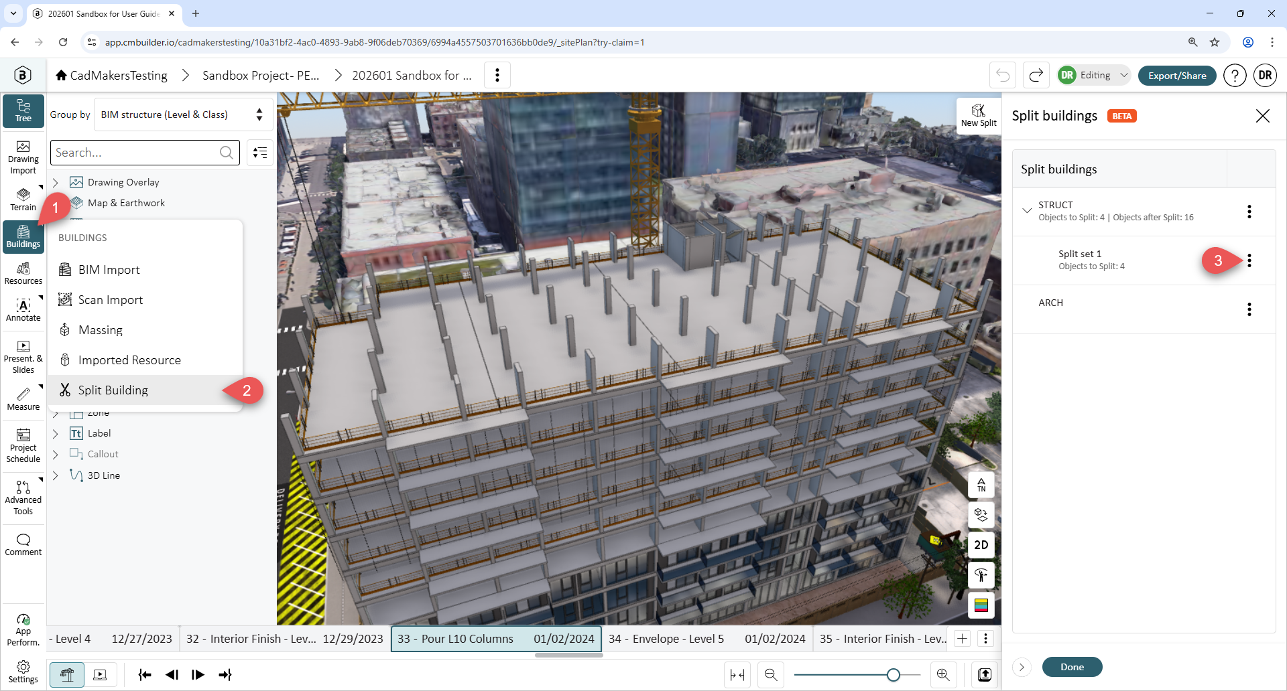This screenshot has width=1287, height=691.
Task: Click the redo arrow button
Action: click(1036, 75)
